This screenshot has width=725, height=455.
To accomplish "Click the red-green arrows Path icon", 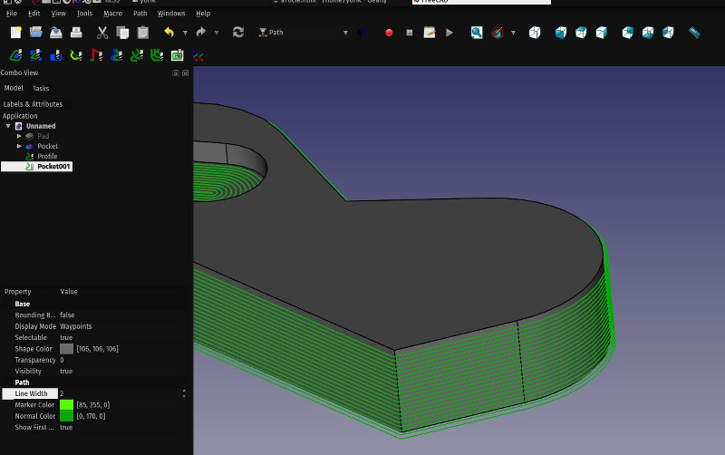I will point(198,56).
